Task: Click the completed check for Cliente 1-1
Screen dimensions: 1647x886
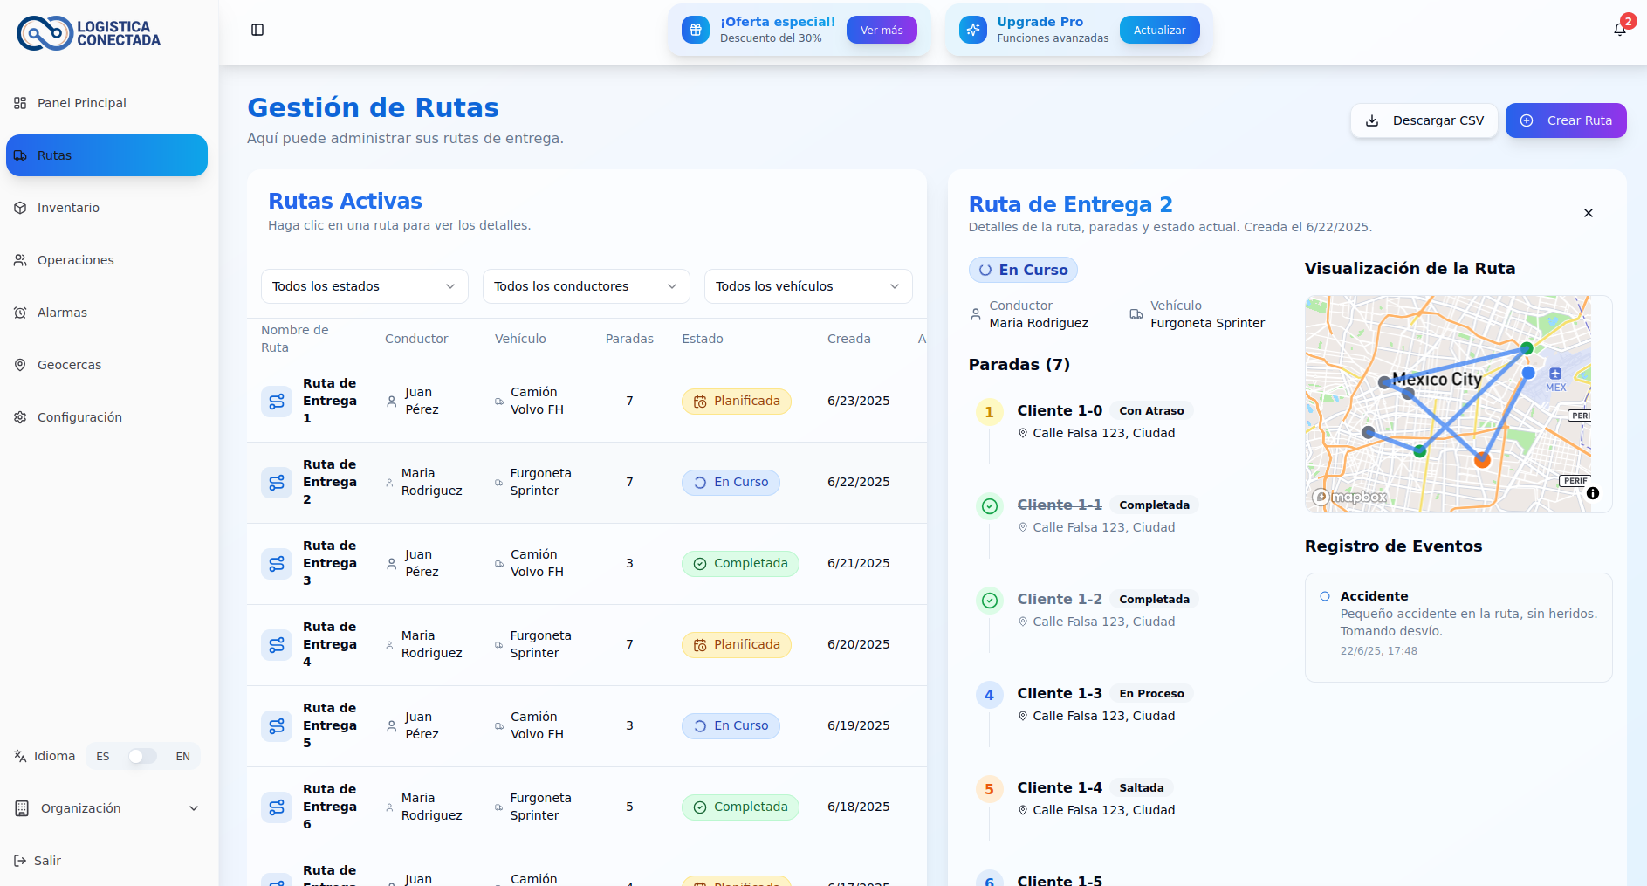Action: click(989, 505)
